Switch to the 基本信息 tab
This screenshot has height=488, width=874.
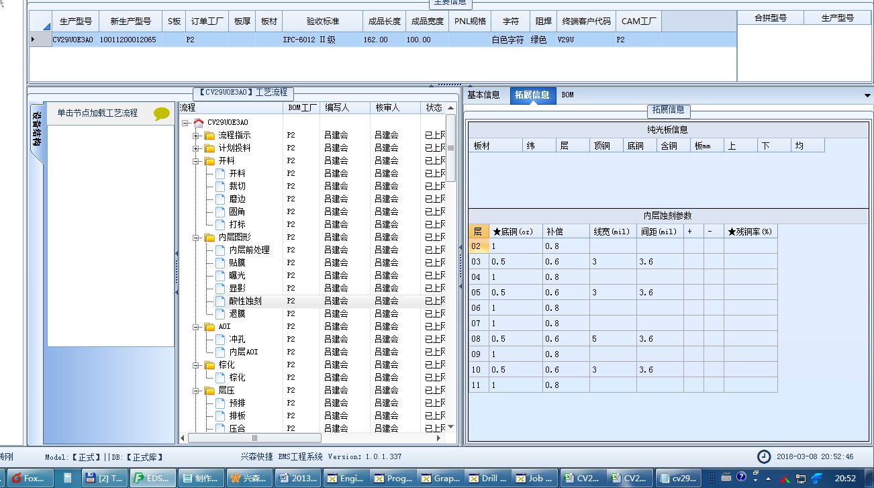[484, 95]
